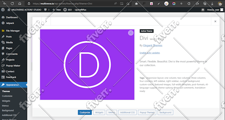225x120 pixels.
Task: Click the Divi theme screenshot
Action: coord(87,65)
